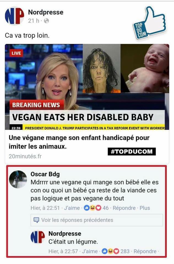Click Répondre under the Nordpresse reply
Screen dimensions: 174x264
click(145, 251)
